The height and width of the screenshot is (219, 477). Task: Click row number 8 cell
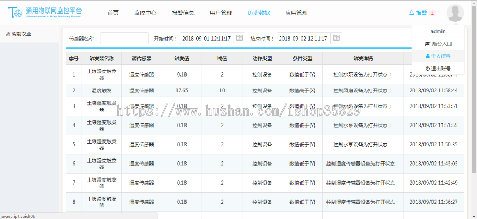tap(74, 202)
